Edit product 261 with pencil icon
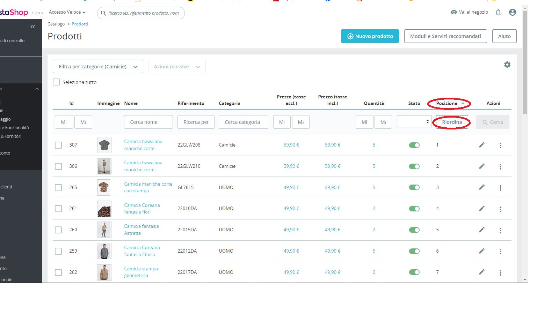 [482, 208]
